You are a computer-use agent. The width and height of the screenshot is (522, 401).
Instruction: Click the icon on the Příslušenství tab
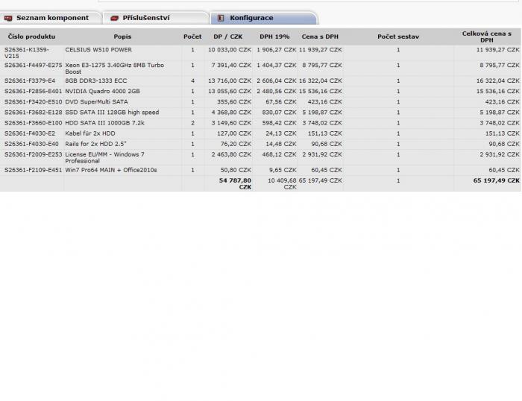click(115, 18)
